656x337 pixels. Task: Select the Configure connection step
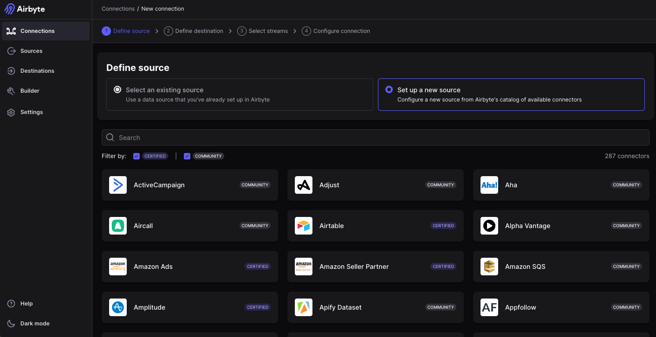pyautogui.click(x=336, y=31)
